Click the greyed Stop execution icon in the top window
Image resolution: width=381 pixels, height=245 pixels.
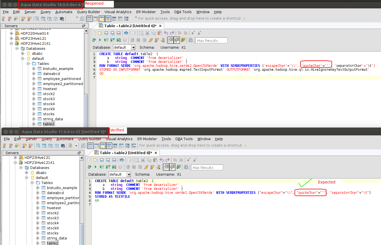pyautogui.click(x=125, y=40)
